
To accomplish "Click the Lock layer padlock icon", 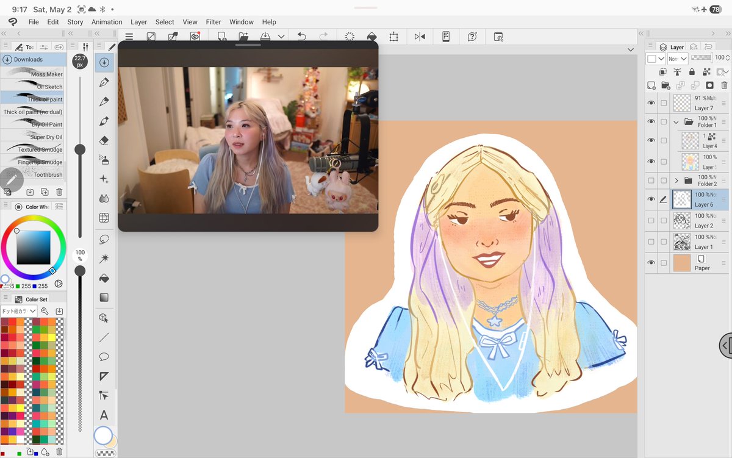I will coord(692,72).
